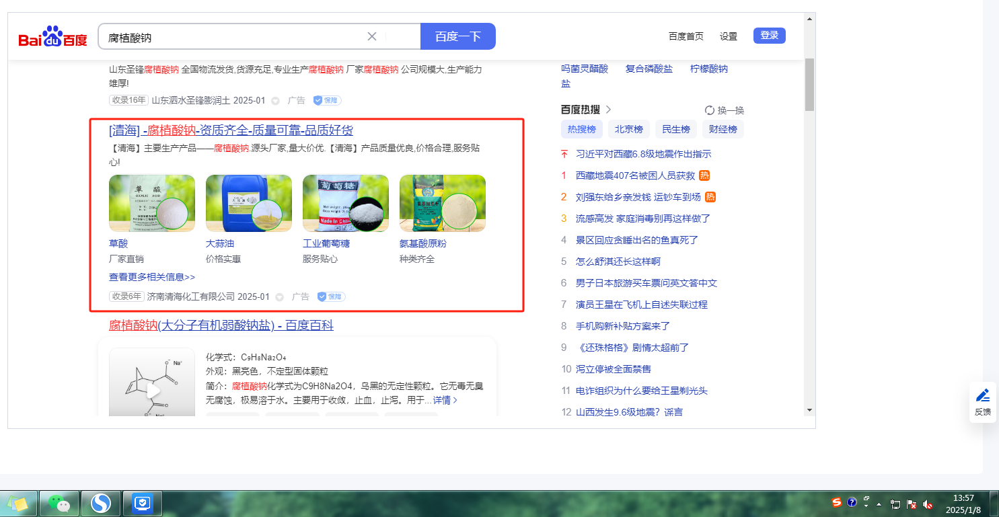This screenshot has width=999, height=517.
Task: Play the 腐植酸钠 encyclopedia video thumbnail
Action: click(x=153, y=391)
